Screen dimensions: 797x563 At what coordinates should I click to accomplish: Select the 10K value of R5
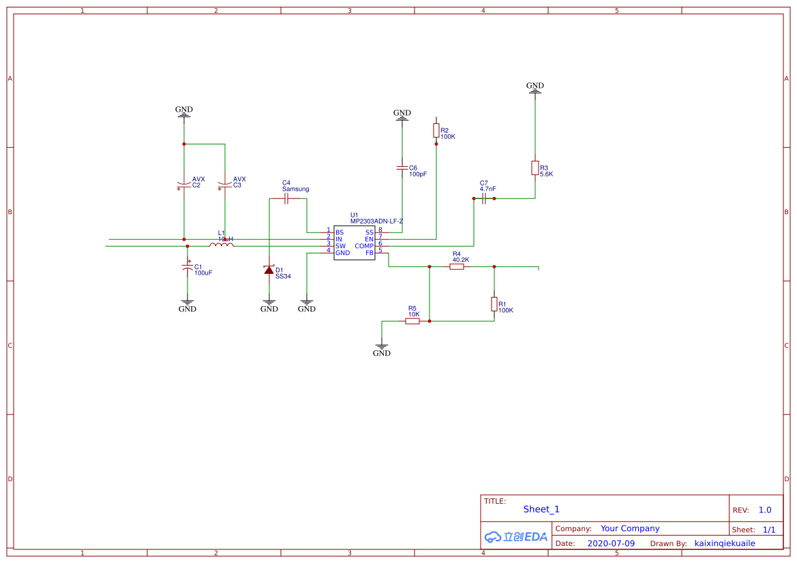click(414, 314)
